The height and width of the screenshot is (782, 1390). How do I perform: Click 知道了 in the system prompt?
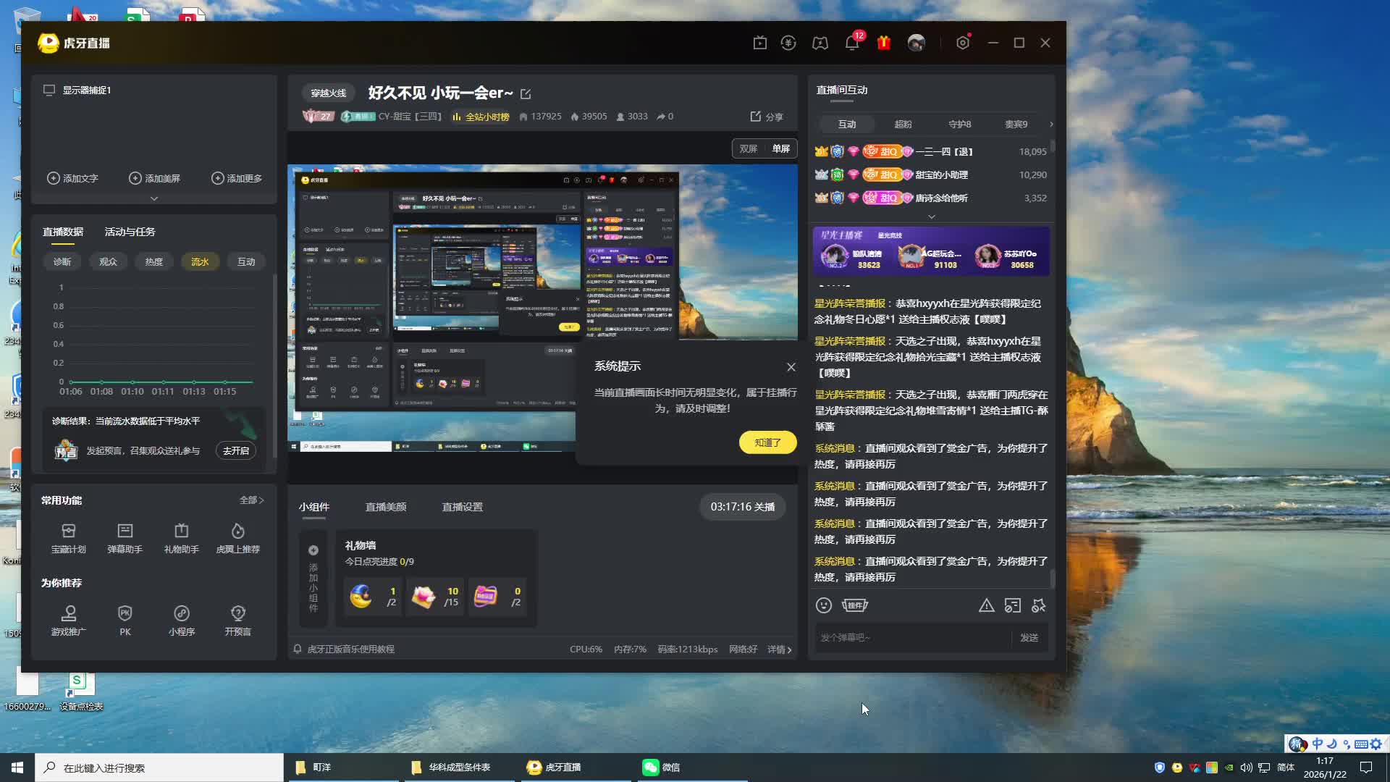(767, 442)
